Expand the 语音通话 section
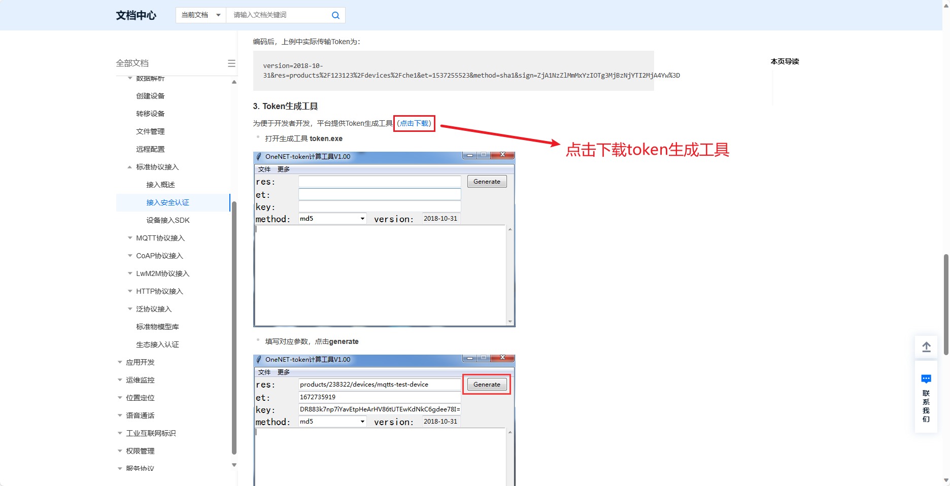This screenshot has width=950, height=486. [140, 415]
